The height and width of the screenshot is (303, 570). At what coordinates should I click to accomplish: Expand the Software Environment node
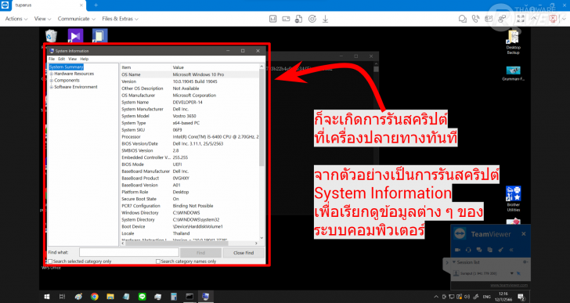coord(52,87)
